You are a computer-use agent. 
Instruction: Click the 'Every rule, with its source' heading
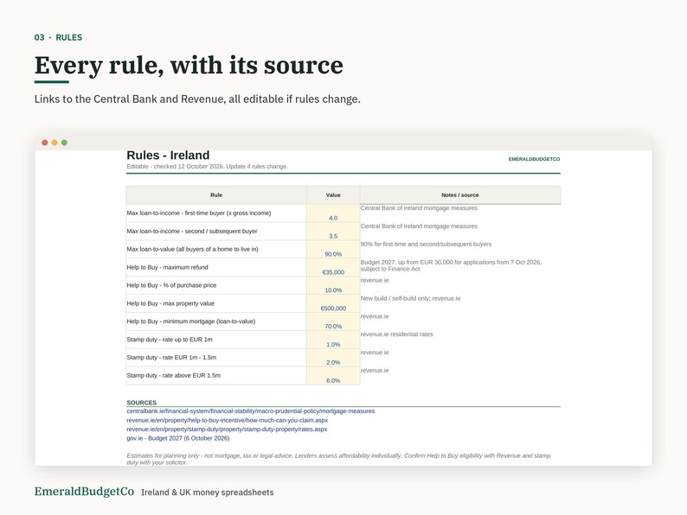pyautogui.click(x=189, y=66)
